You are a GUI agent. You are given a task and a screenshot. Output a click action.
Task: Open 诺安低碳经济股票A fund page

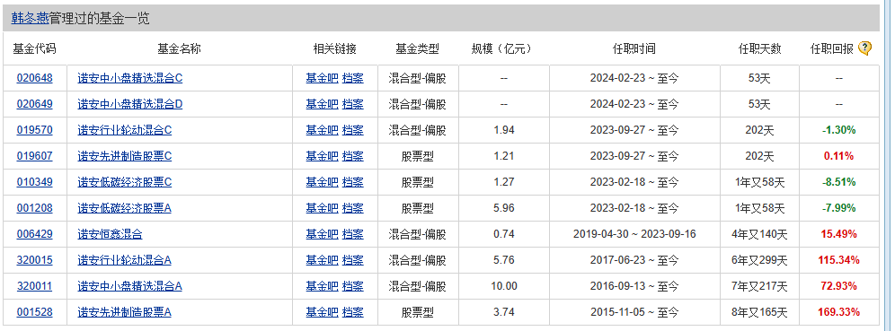[124, 208]
